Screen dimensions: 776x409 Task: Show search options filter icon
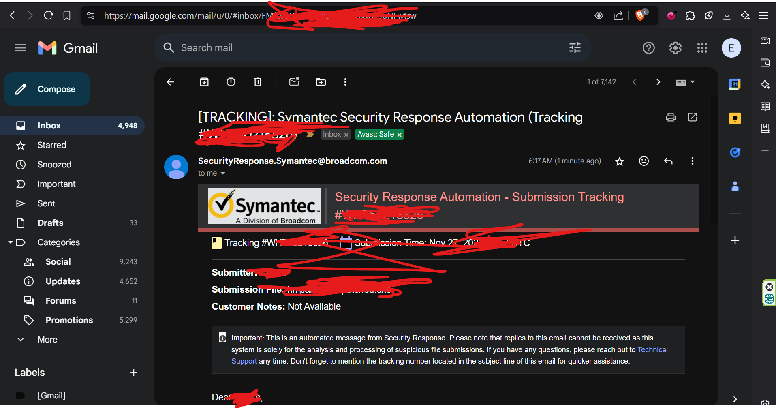(575, 48)
